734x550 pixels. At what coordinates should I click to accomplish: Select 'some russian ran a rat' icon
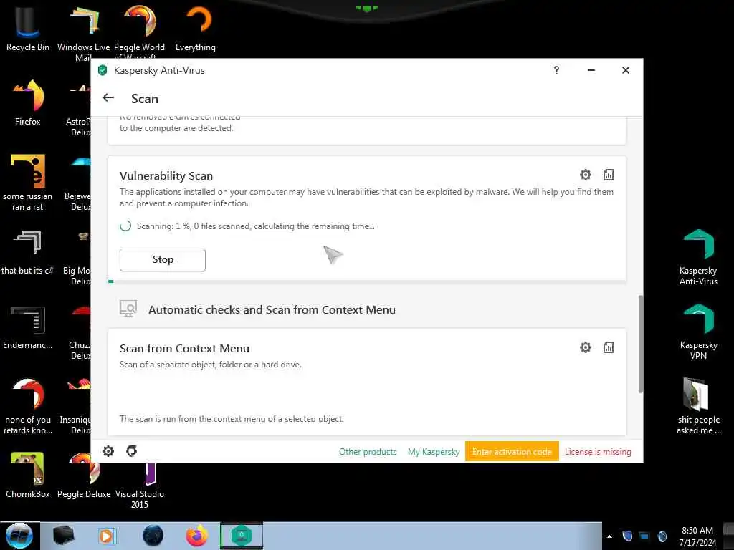pos(28,183)
